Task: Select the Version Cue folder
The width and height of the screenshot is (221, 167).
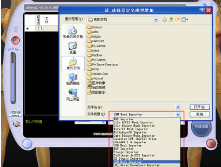Action: click(97, 74)
